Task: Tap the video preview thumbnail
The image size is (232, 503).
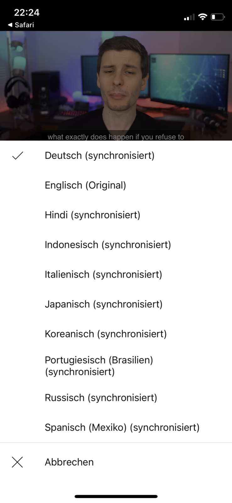Action: 116,86
